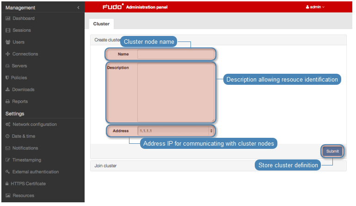Click the Connections arrows icon
This screenshot has height=206, width=356.
[x=8, y=54]
